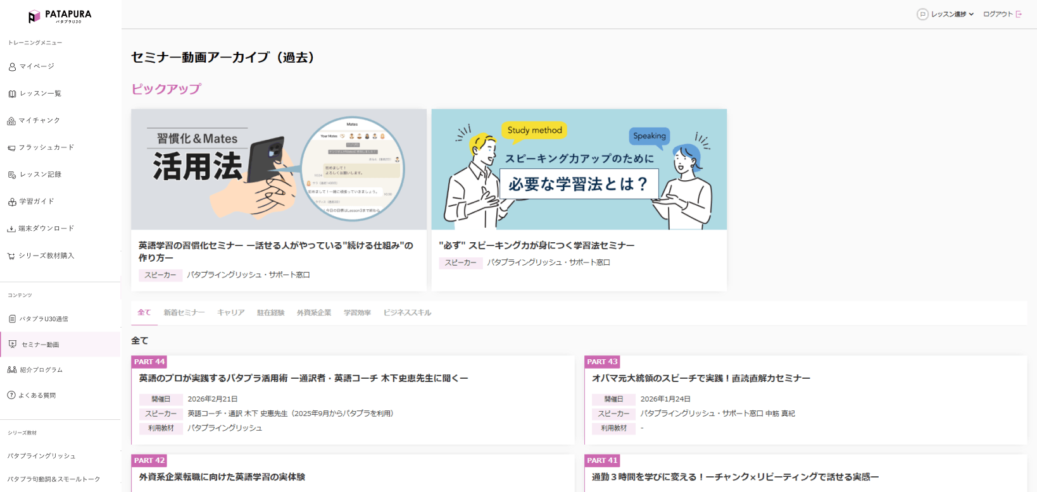Select the ビジネススキル tab
This screenshot has width=1037, height=492.
click(x=408, y=312)
